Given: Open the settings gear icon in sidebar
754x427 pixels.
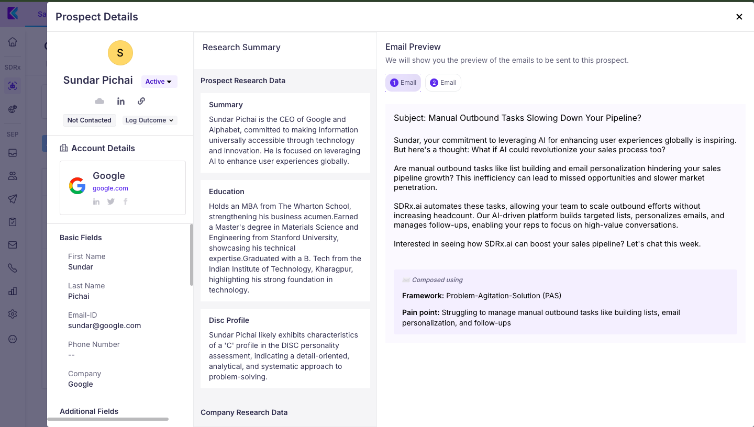Looking at the screenshot, I should pyautogui.click(x=13, y=314).
